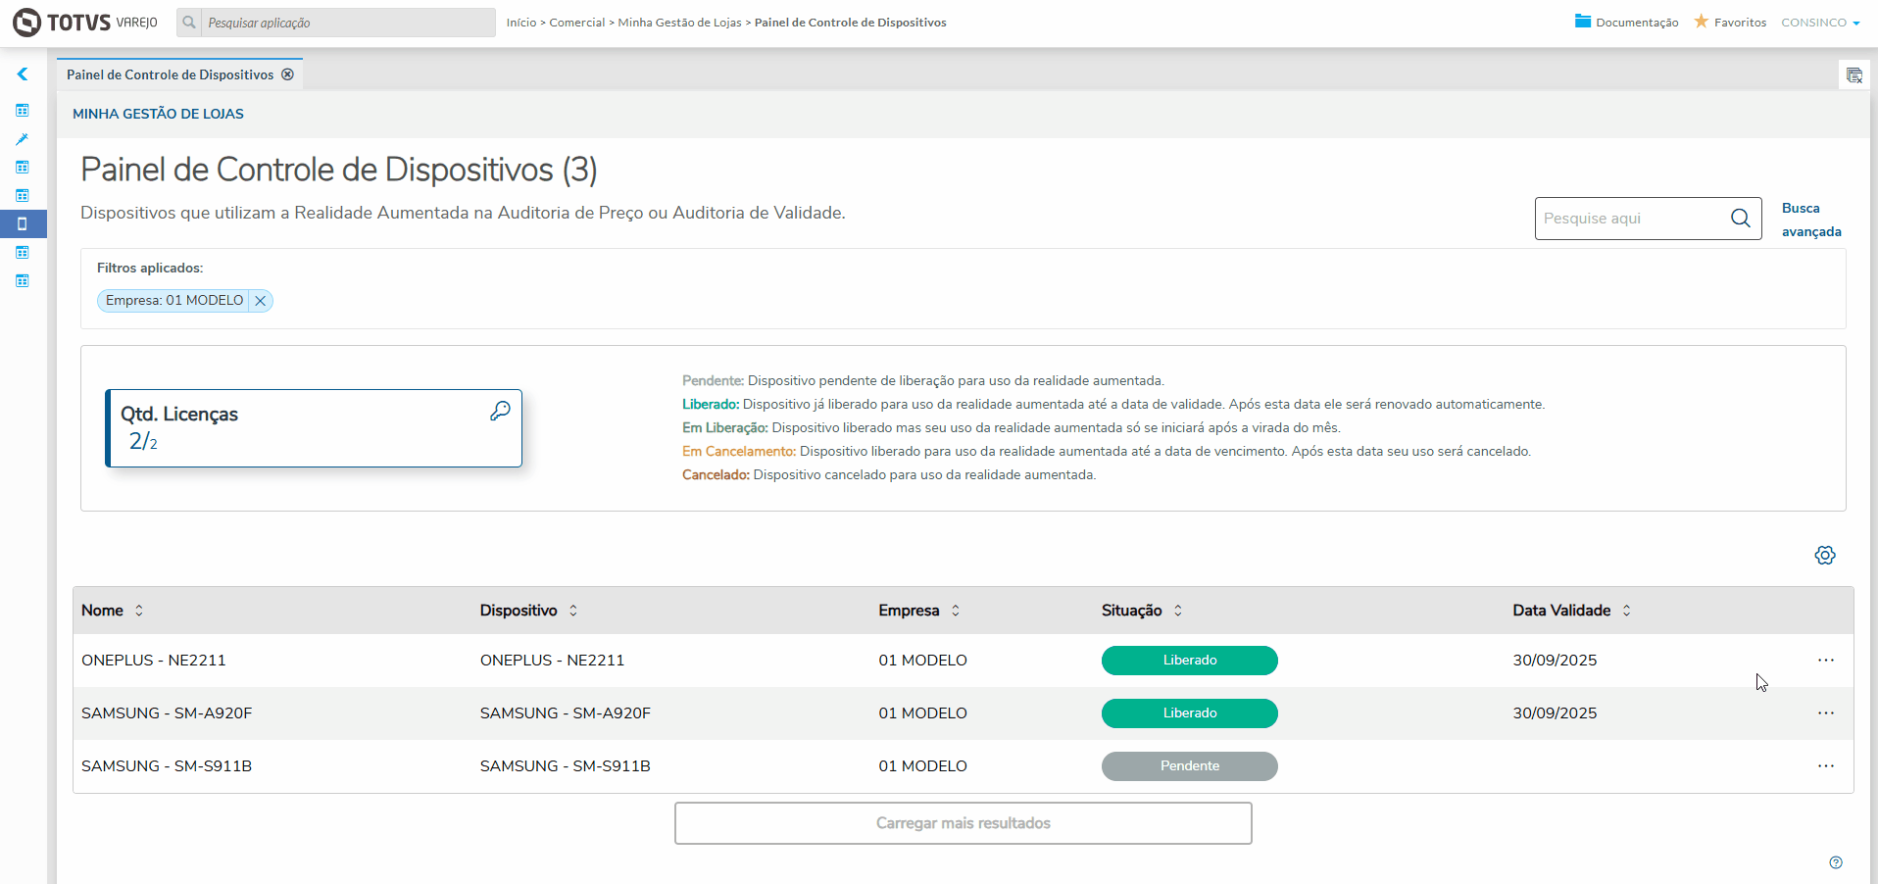Open the tab list icon at top right

pos(1854,75)
